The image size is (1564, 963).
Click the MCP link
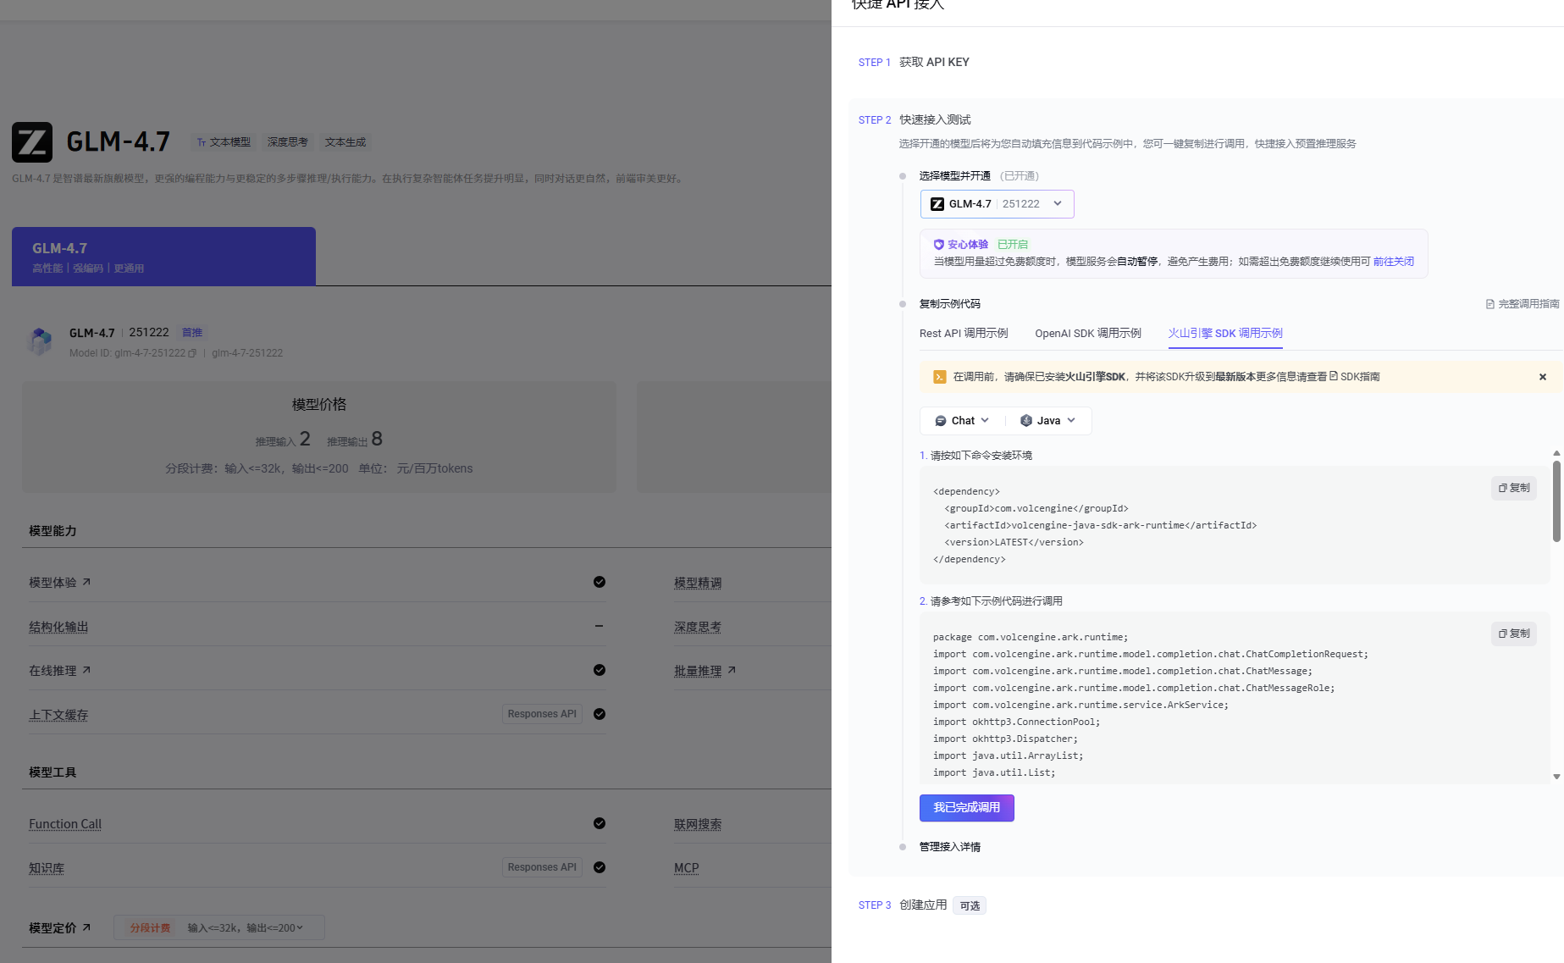click(687, 868)
